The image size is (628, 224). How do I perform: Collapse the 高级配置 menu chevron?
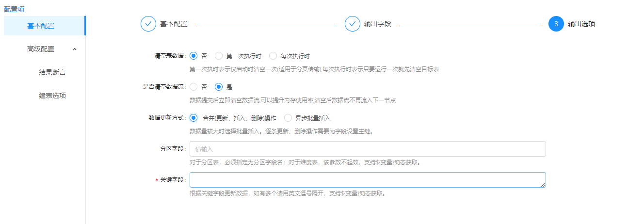click(x=74, y=49)
